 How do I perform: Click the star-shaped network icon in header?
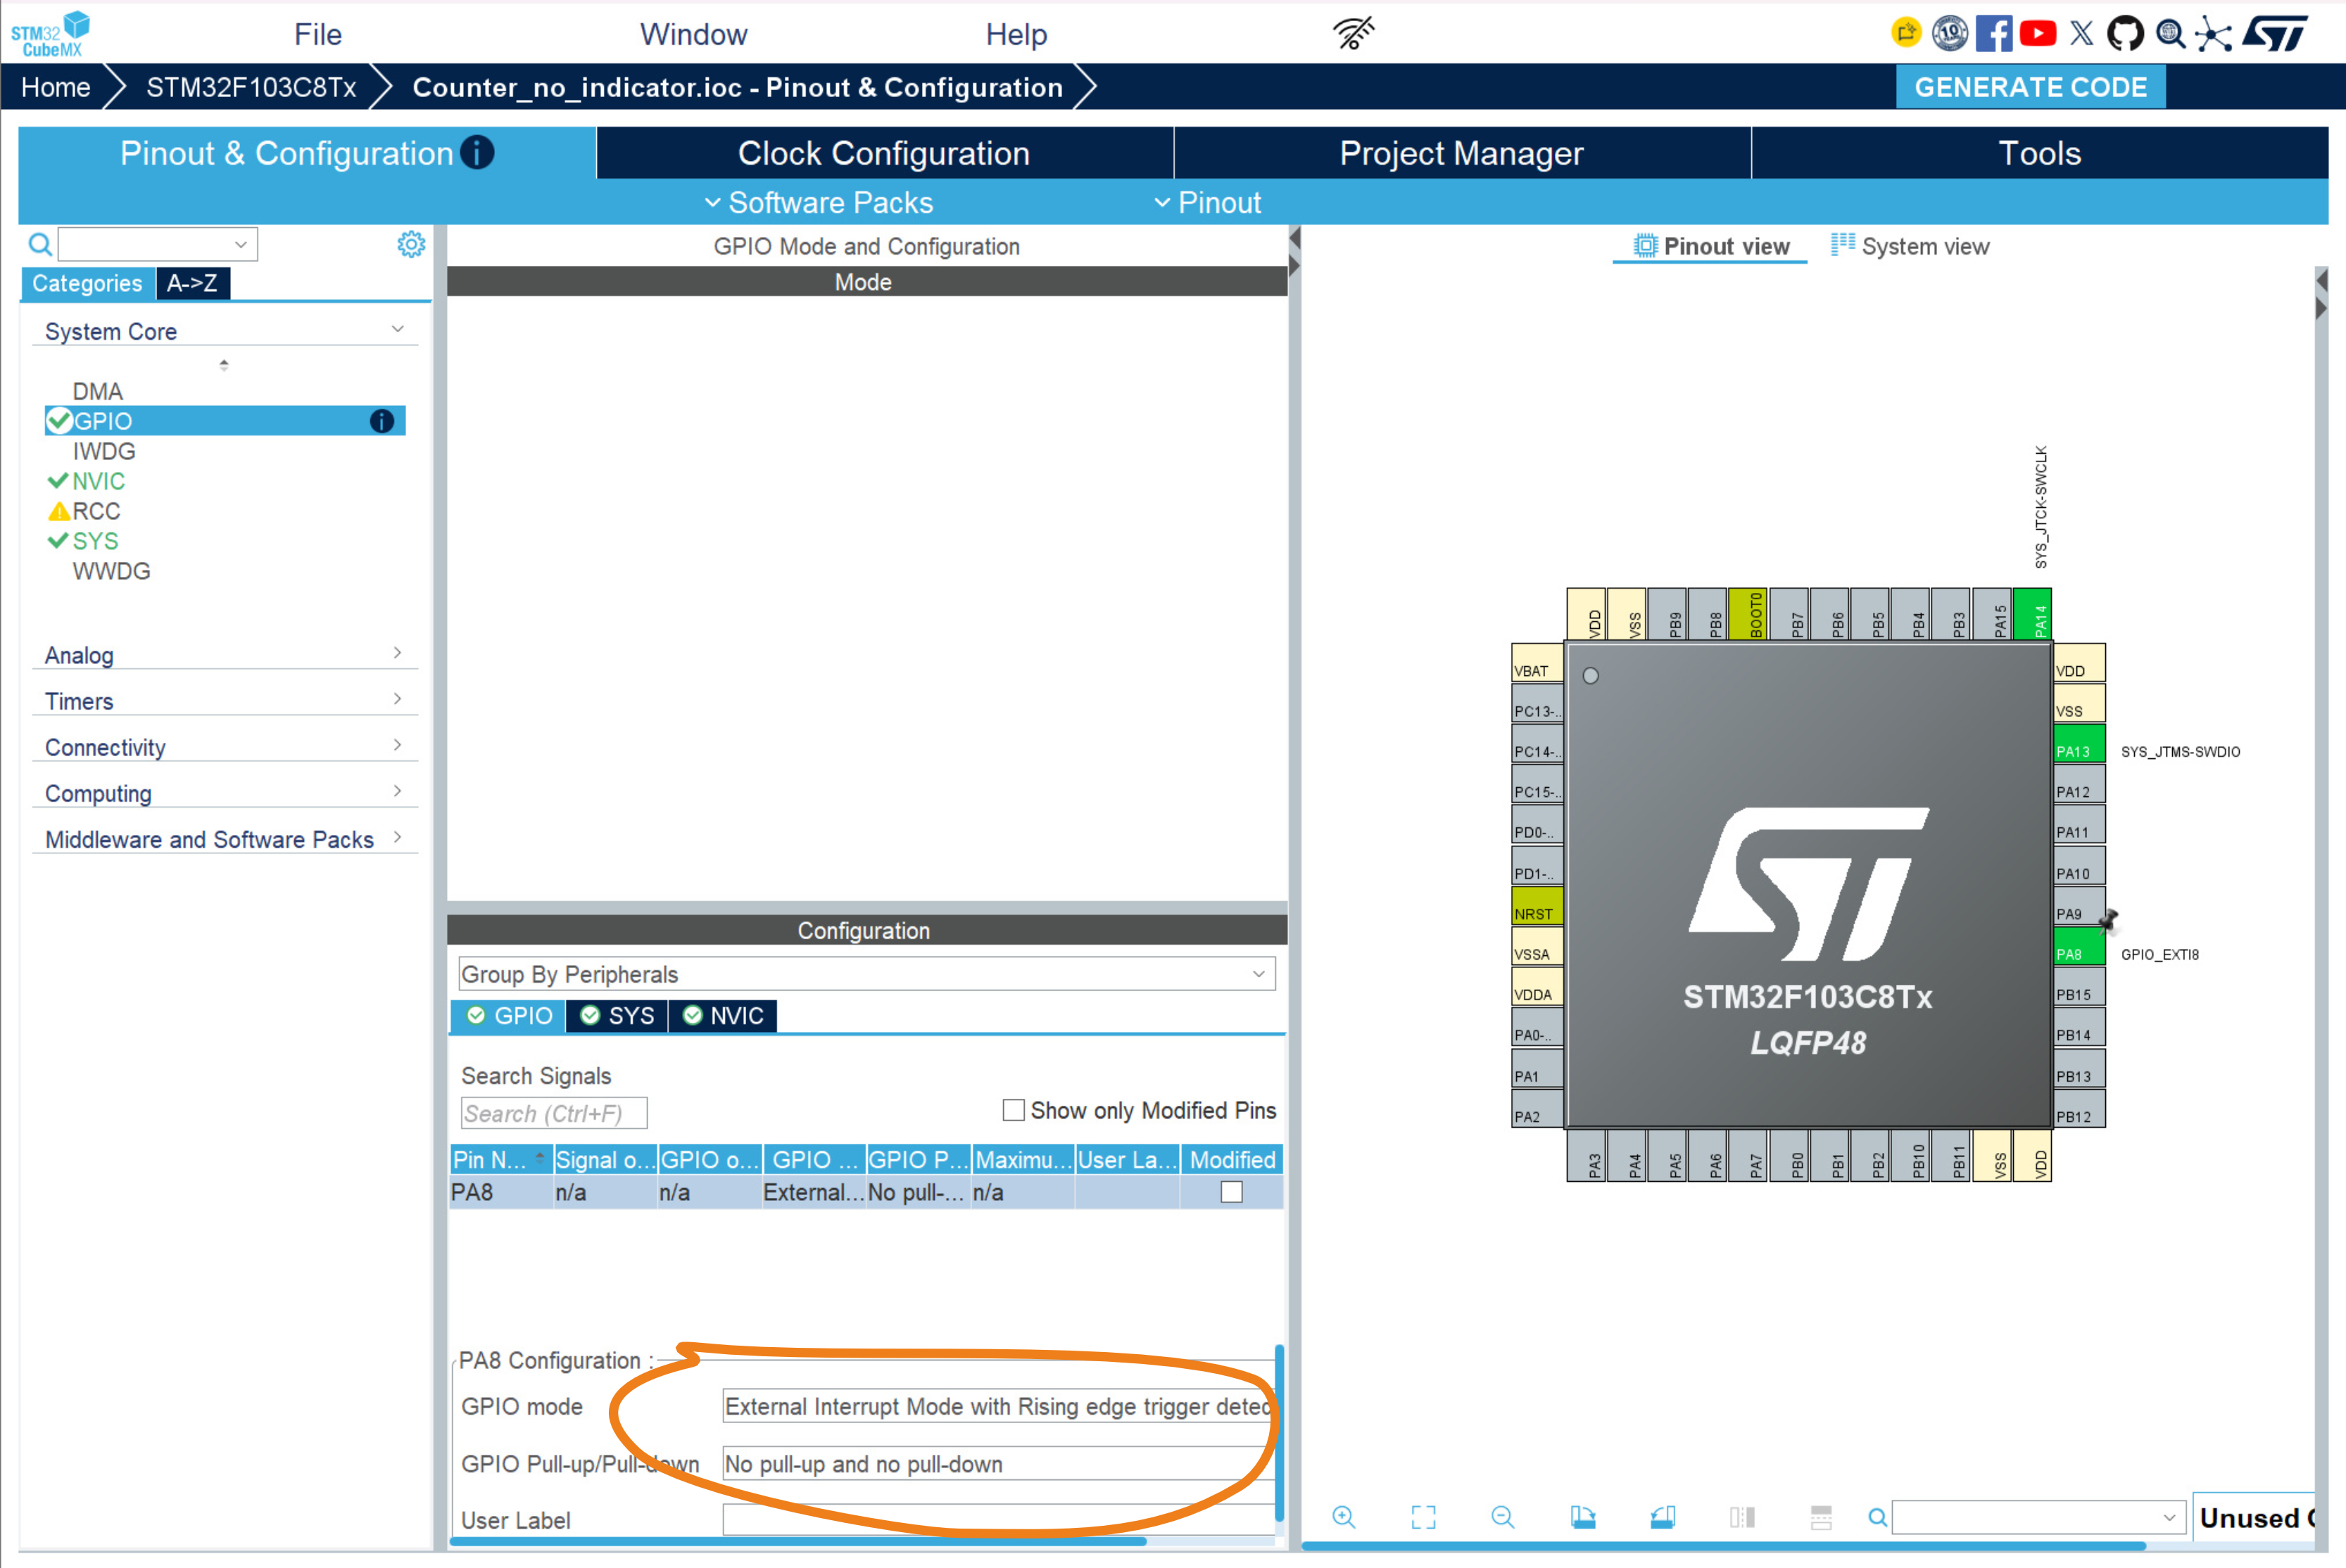[2213, 34]
